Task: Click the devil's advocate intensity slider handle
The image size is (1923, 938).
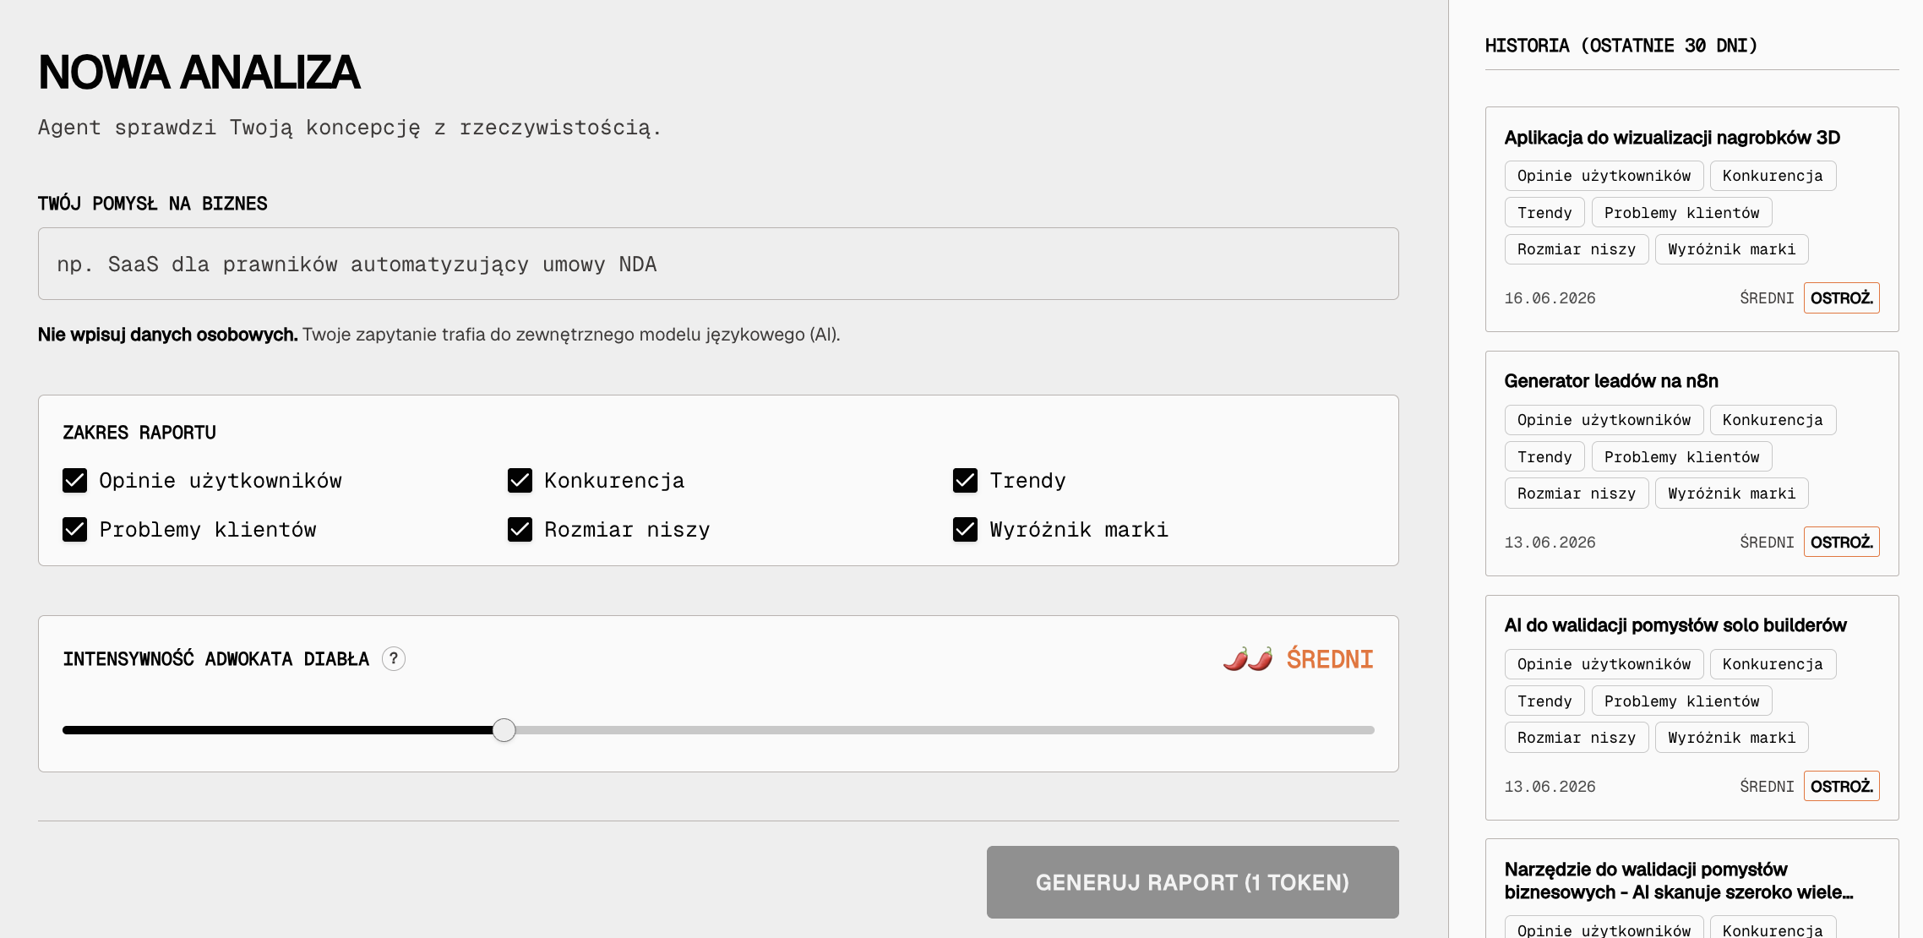Action: (x=504, y=730)
